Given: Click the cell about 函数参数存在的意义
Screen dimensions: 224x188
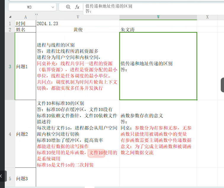Looking at the screenshot, I should click(x=158, y=134).
